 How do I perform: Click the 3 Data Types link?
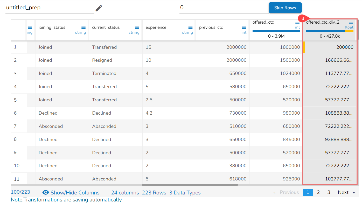pos(185,193)
